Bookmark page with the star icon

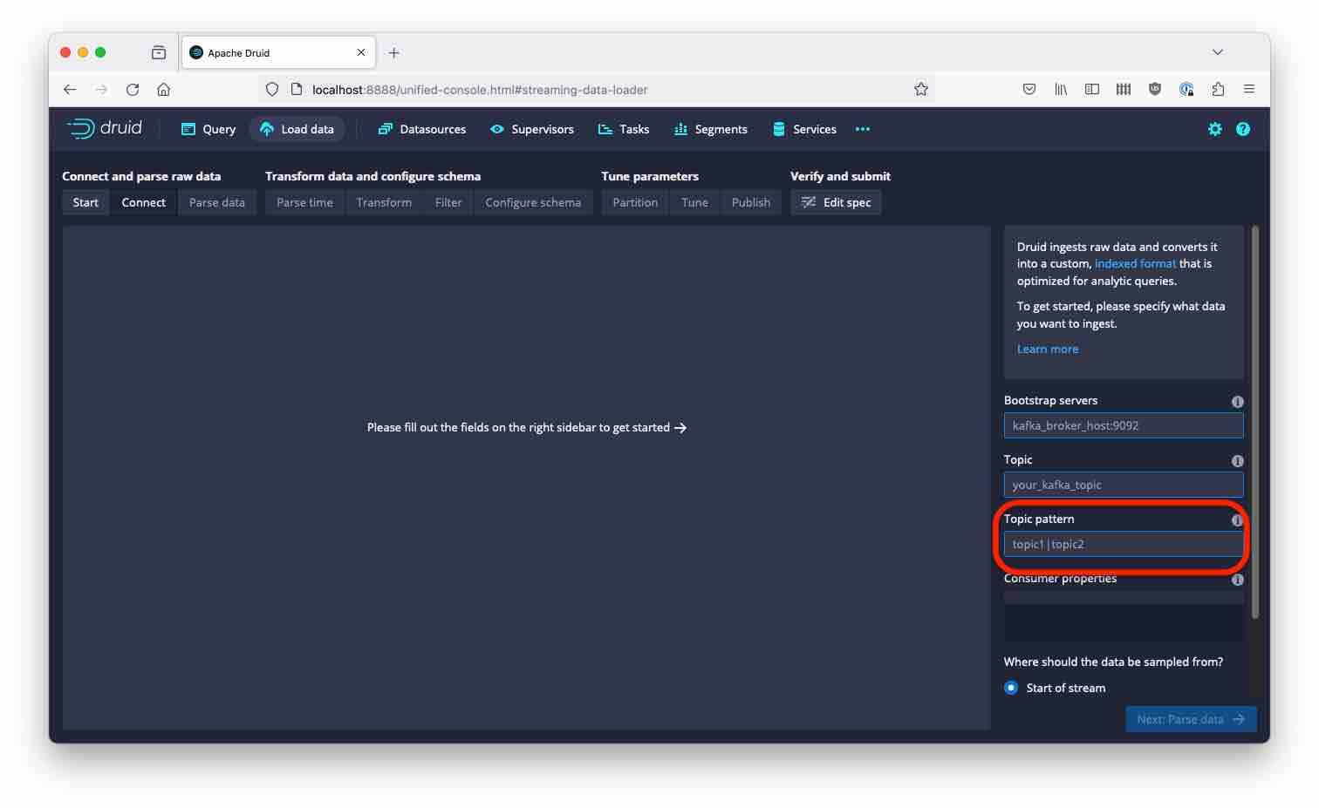pyautogui.click(x=920, y=89)
